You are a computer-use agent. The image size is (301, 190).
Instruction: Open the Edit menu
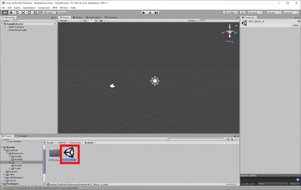(9, 8)
